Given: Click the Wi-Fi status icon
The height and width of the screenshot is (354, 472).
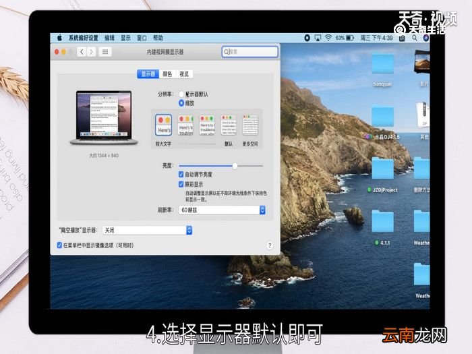Looking at the screenshot, I should tap(328, 38).
